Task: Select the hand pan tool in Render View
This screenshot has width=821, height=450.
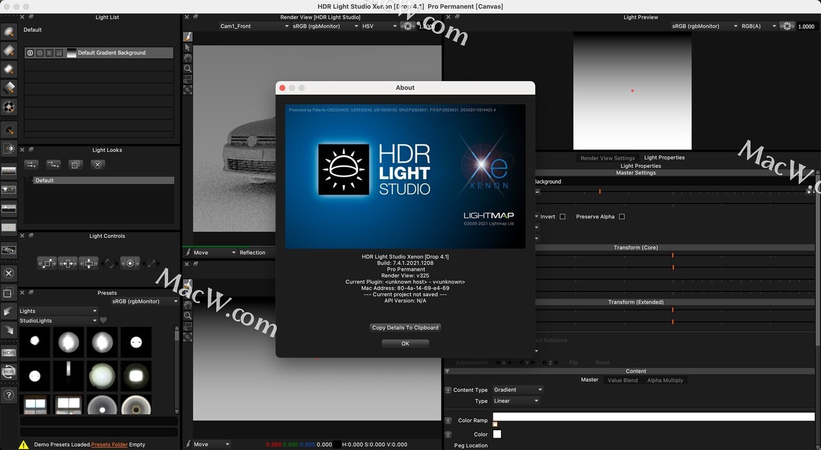Action: [188, 58]
